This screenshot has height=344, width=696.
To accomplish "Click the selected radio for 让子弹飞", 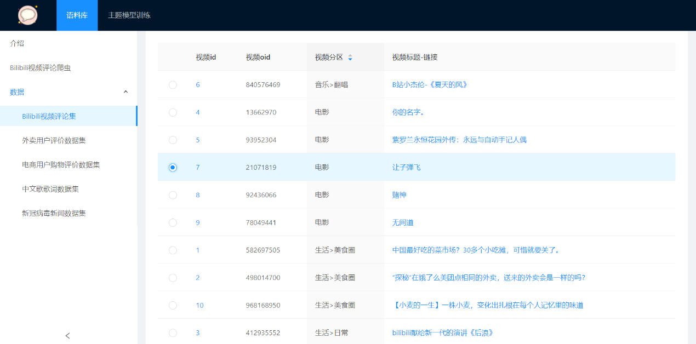I will click(x=173, y=167).
